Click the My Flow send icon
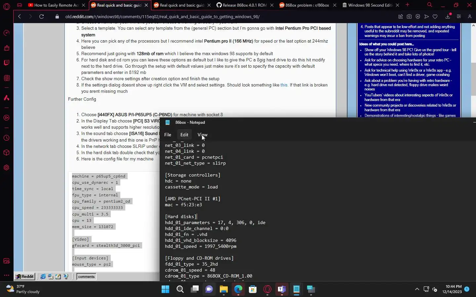476x297 pixels. click(x=426, y=16)
